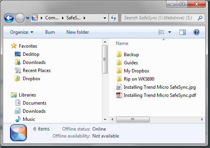Click the New folder button
The width and height of the screenshot is (210, 148).
(x=78, y=32)
